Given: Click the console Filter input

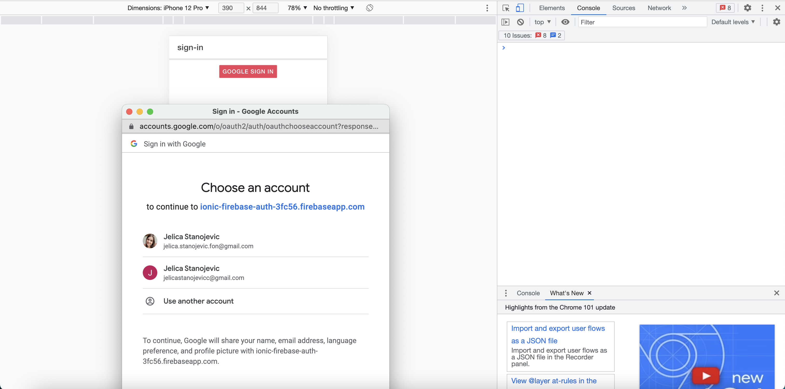Looking at the screenshot, I should 642,22.
